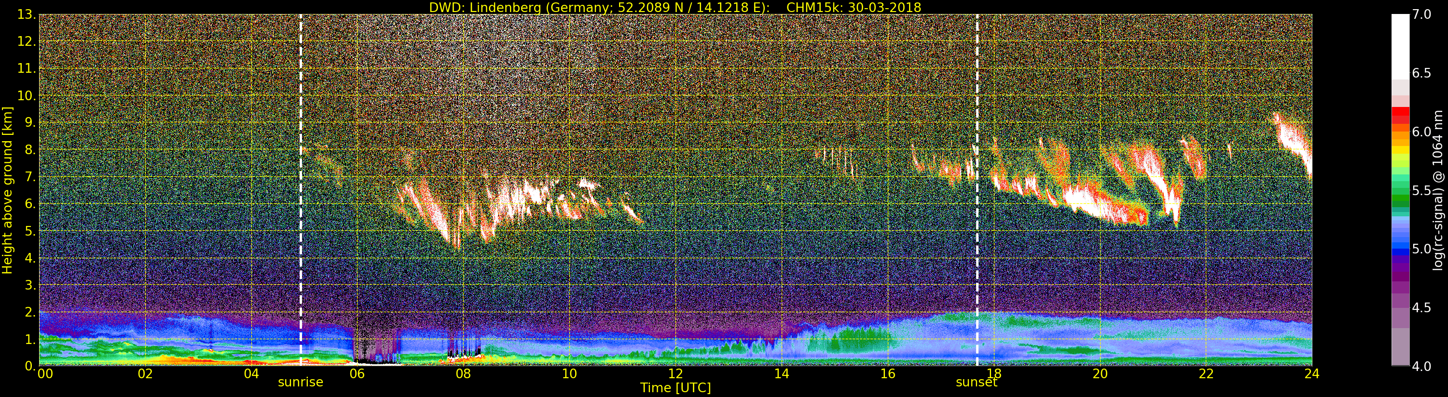Click the '02' time axis tick
Image resolution: width=1448 pixels, height=397 pixels.
[145, 374]
